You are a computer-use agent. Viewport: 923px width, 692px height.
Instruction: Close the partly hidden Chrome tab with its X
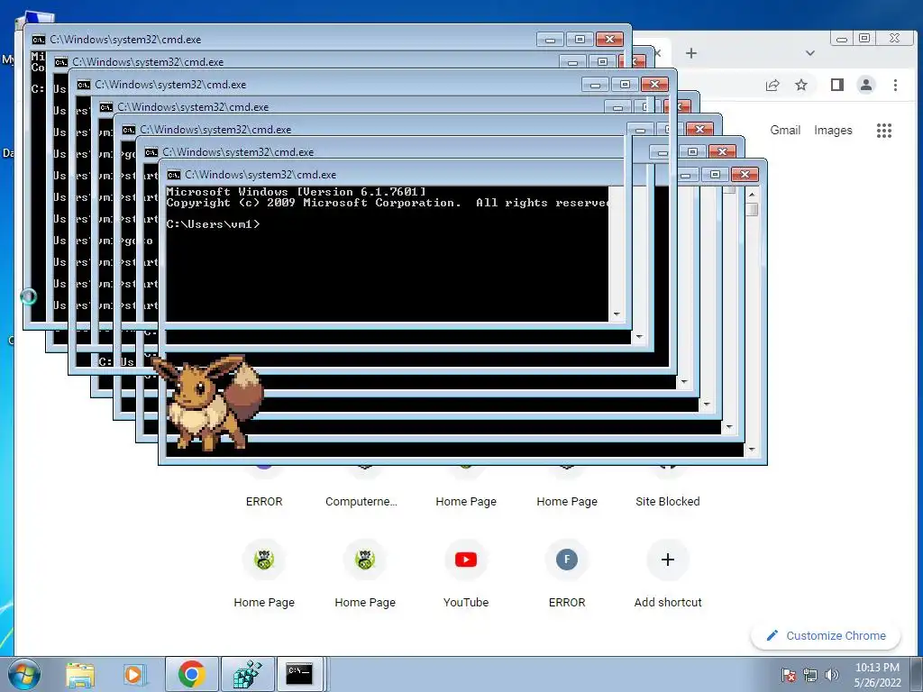click(x=657, y=53)
